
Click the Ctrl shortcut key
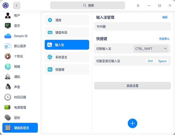click(150, 61)
